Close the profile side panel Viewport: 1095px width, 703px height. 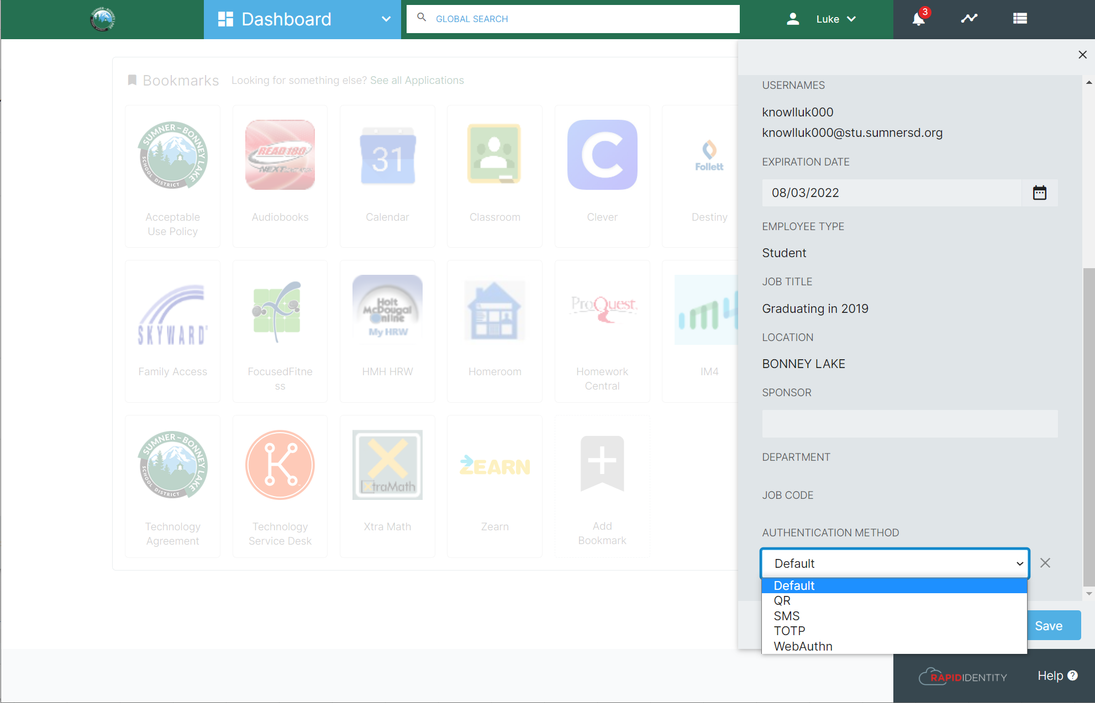(1082, 55)
